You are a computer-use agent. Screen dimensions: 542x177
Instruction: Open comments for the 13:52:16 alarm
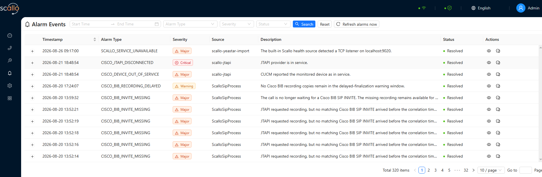498,144
